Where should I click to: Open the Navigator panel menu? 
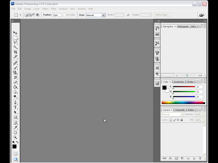pos(204,27)
